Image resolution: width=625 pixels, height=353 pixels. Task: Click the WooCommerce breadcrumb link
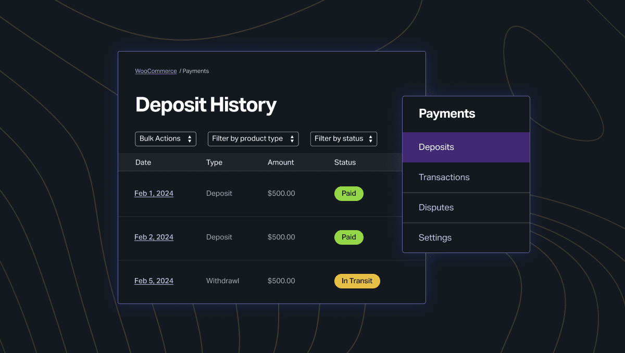156,71
